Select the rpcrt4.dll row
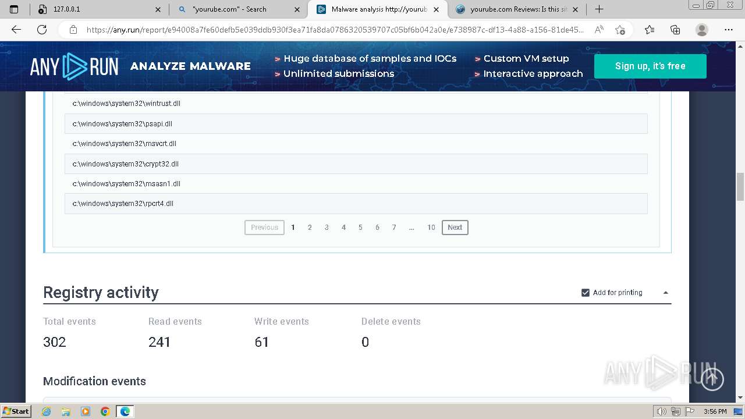 pyautogui.click(x=356, y=204)
